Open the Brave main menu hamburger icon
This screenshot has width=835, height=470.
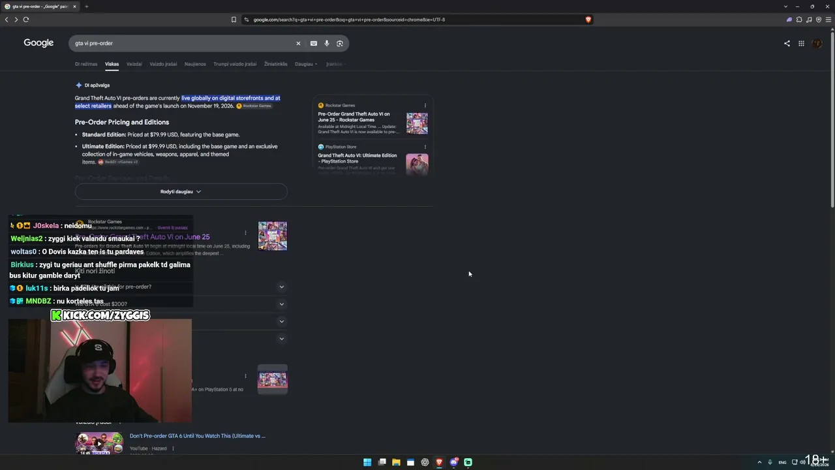pyautogui.click(x=829, y=20)
